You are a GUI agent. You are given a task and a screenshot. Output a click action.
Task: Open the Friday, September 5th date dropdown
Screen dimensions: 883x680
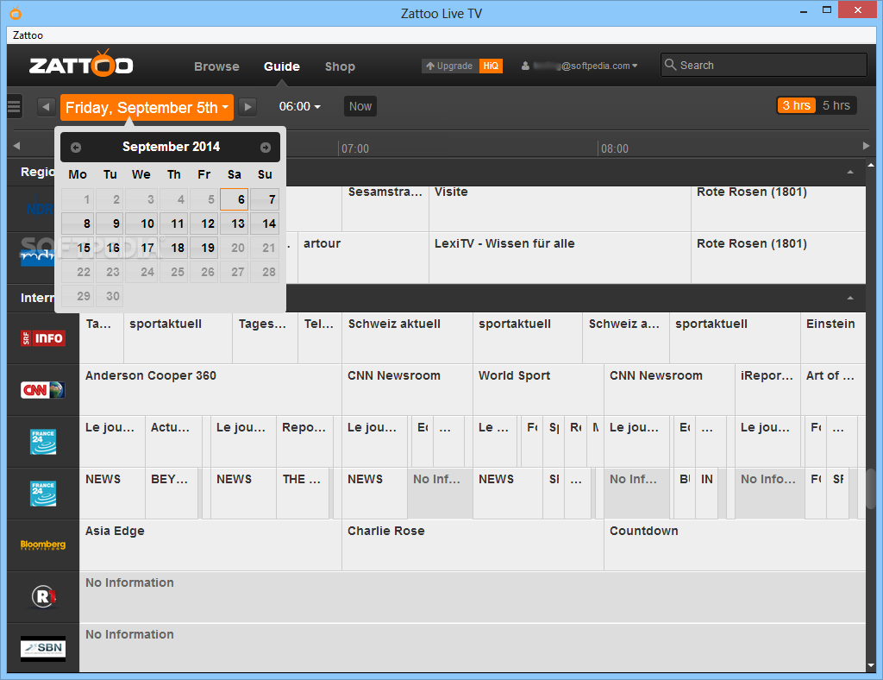tap(147, 107)
